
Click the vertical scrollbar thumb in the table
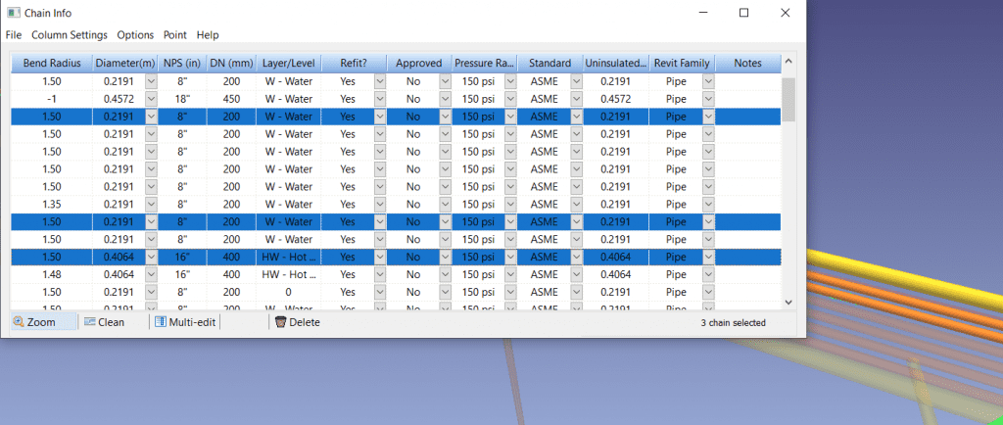click(x=788, y=98)
